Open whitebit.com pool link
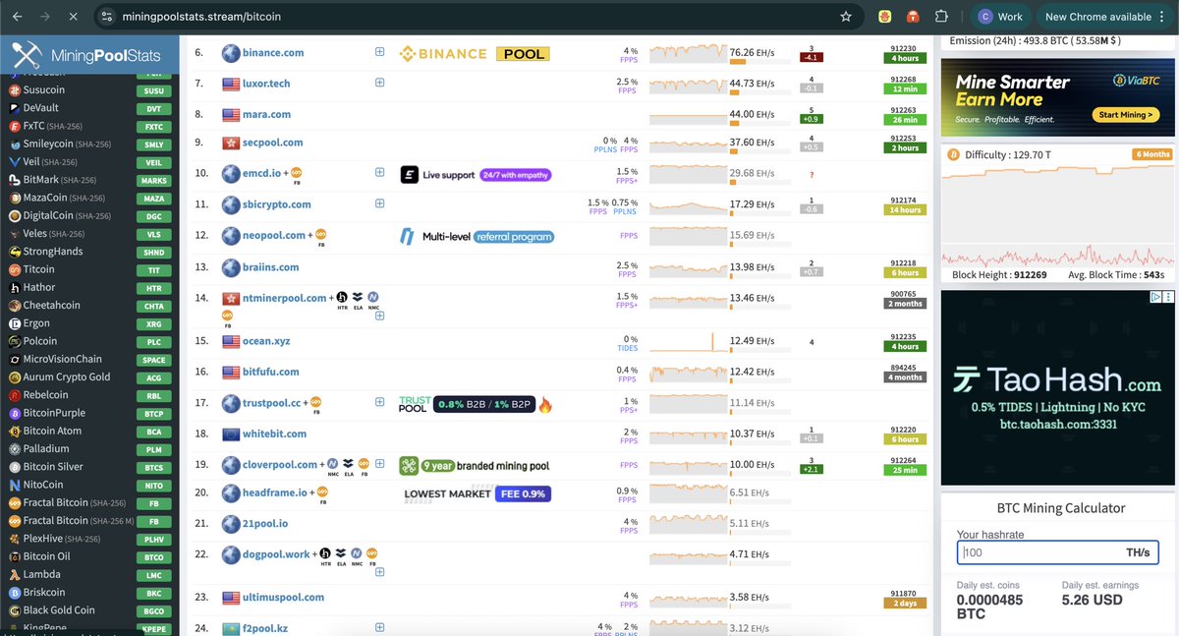Image resolution: width=1179 pixels, height=636 pixels. tap(273, 434)
